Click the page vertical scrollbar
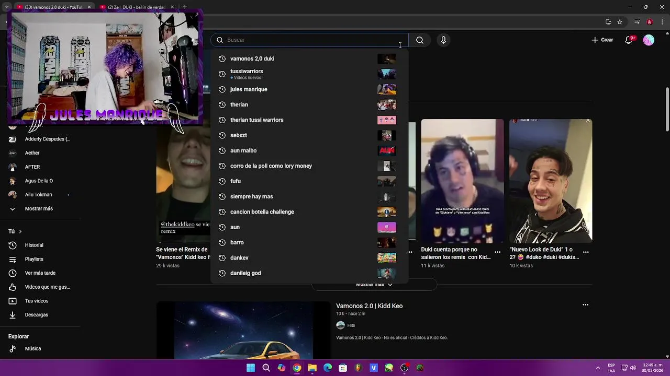This screenshot has width=670, height=376. tap(667, 110)
